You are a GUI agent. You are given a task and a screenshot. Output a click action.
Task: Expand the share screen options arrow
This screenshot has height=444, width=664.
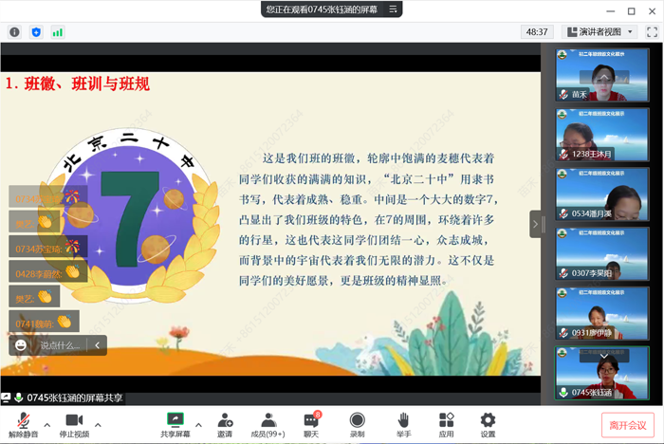pyautogui.click(x=198, y=424)
